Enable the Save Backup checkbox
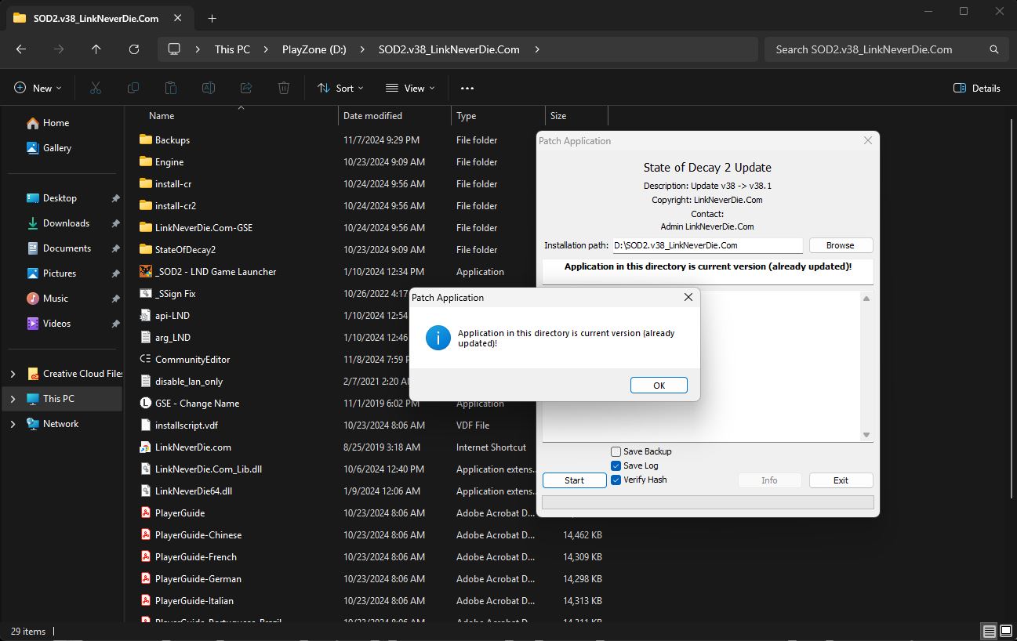This screenshot has width=1017, height=641. pyautogui.click(x=616, y=451)
